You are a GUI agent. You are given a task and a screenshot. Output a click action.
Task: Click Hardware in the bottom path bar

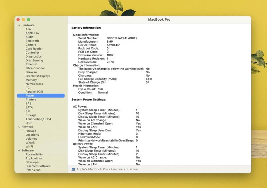[x=118, y=169]
